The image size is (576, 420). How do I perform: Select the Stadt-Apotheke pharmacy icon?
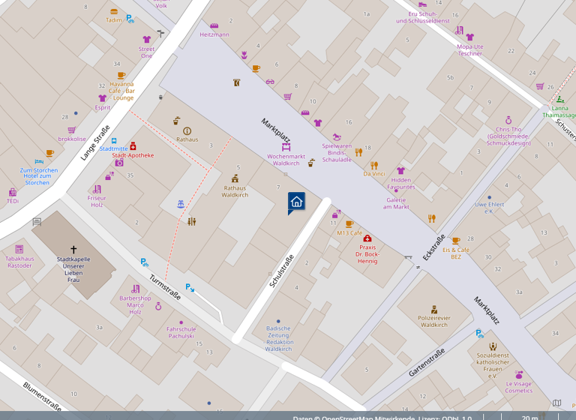133,145
